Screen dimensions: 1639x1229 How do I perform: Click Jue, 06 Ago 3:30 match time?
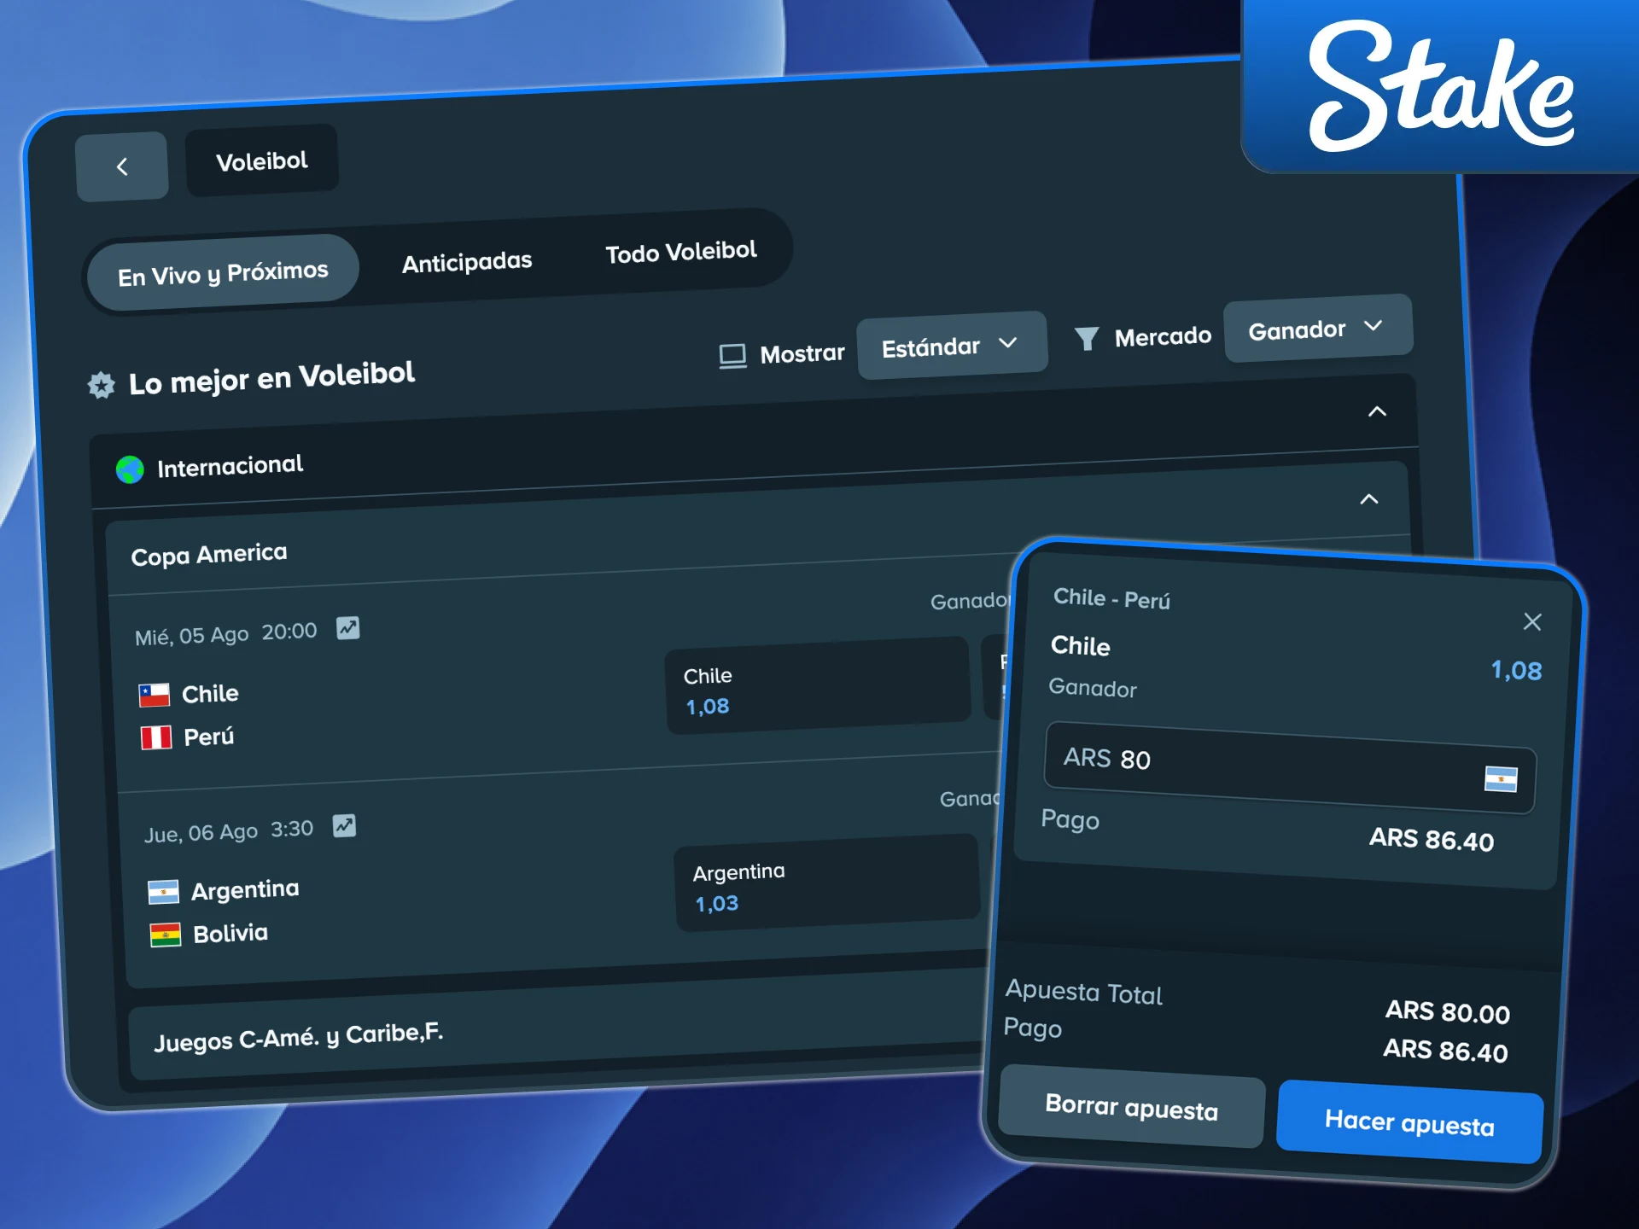tap(229, 831)
